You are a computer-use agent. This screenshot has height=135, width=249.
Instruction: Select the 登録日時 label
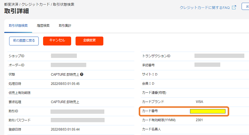click(x=15, y=129)
